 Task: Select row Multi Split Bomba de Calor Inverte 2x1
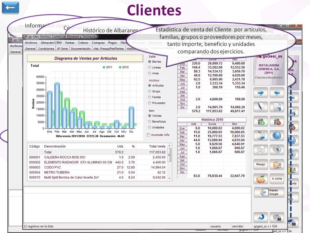tap(98, 178)
